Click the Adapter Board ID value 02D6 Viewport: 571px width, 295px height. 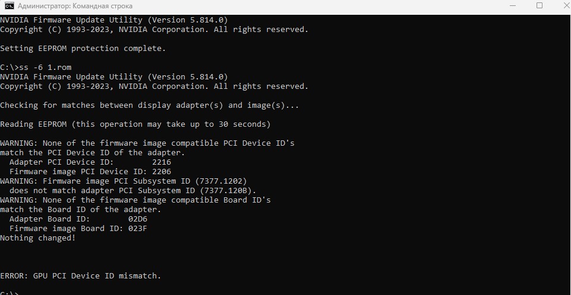tap(138, 219)
